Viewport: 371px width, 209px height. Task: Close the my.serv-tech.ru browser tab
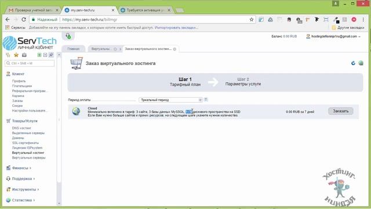(x=113, y=10)
